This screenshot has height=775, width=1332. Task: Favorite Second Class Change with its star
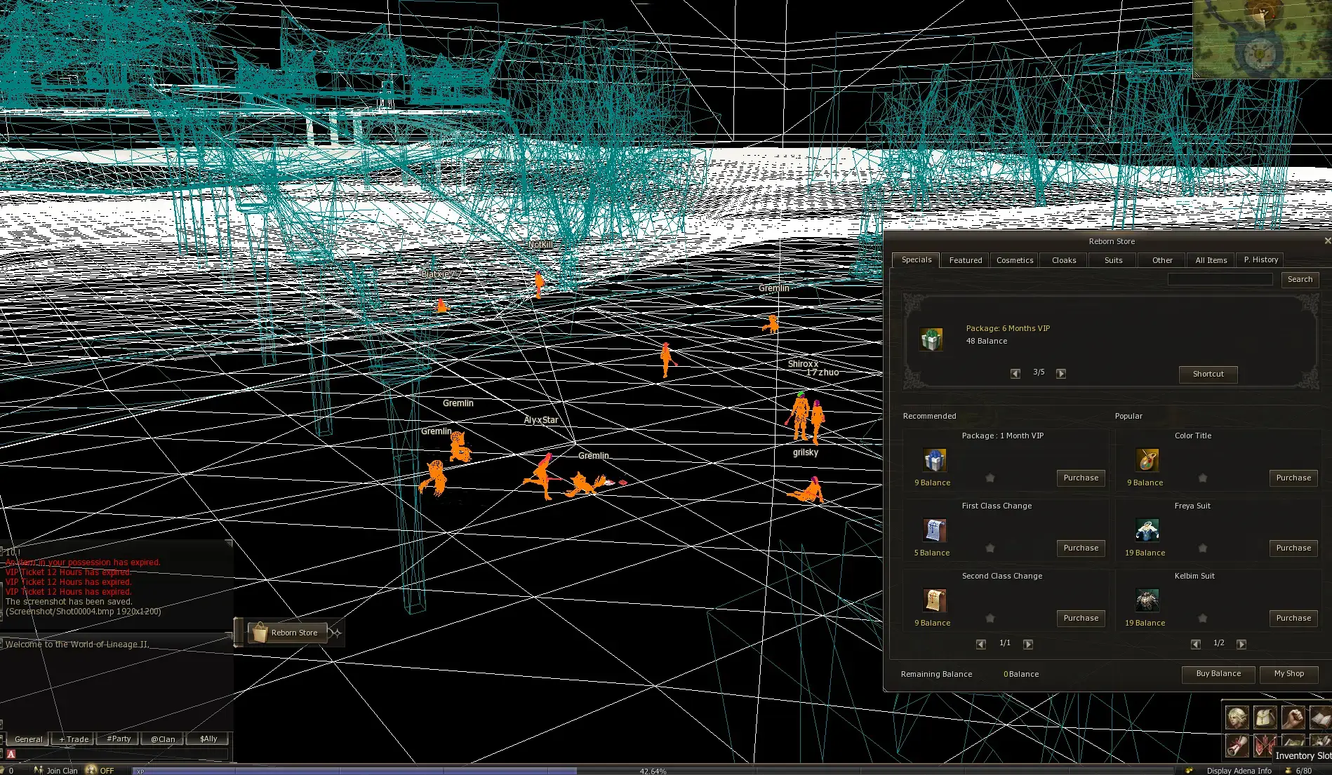pos(990,618)
